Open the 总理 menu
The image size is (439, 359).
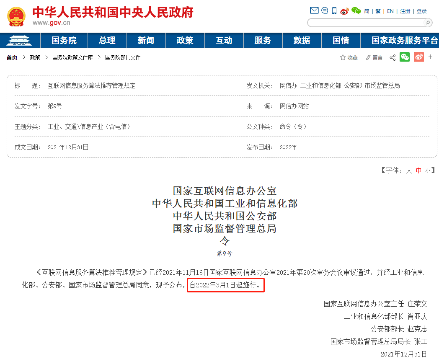coord(107,40)
